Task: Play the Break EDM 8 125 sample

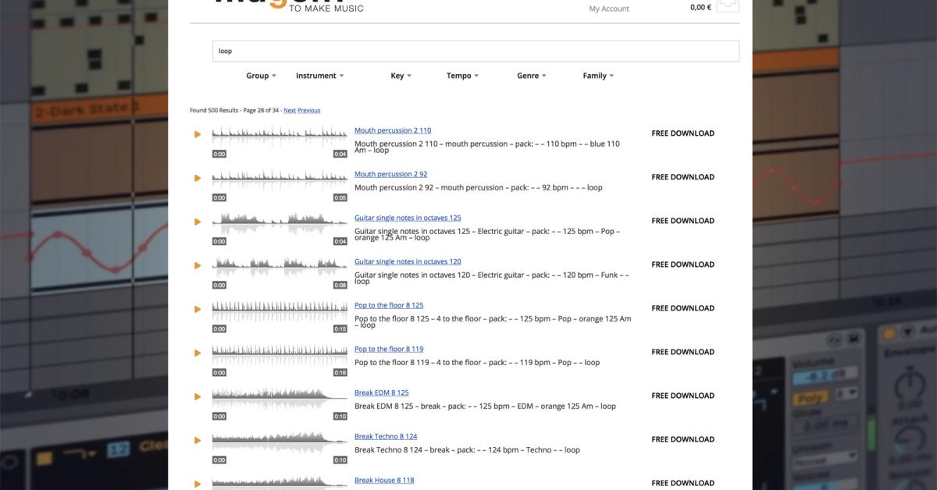Action: 198,396
